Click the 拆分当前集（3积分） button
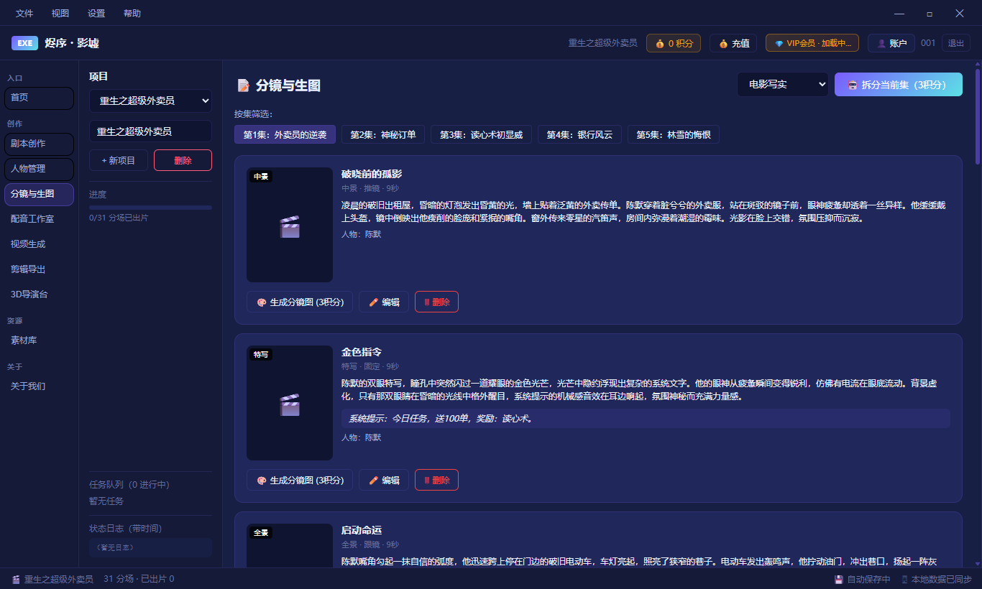 click(x=899, y=85)
